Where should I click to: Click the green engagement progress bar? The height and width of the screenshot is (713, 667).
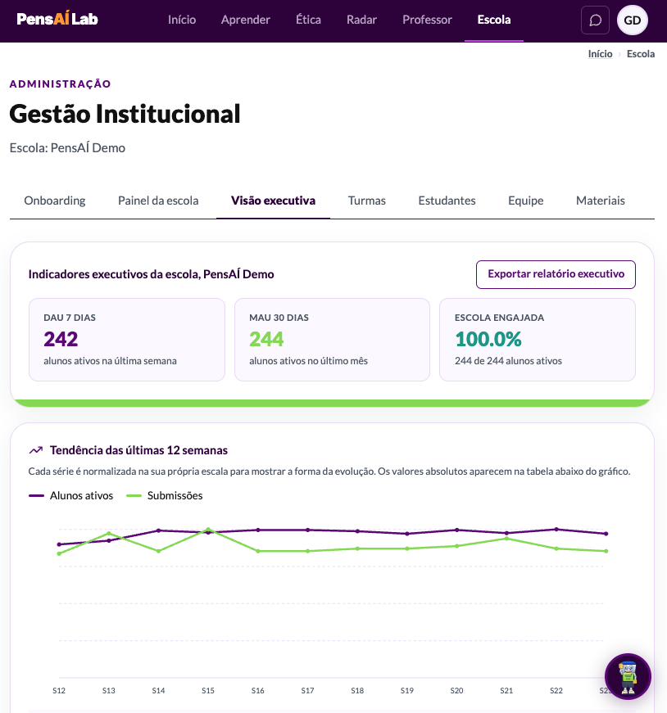333,403
